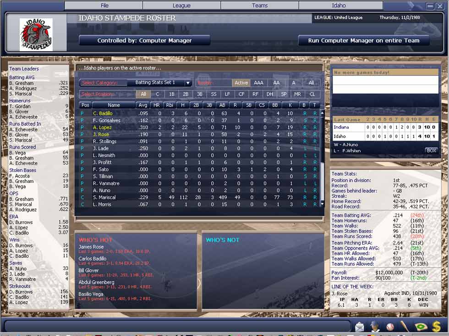Click Controlled by: Computer Manager button
This screenshot has height=336, width=449.
pos(144,41)
